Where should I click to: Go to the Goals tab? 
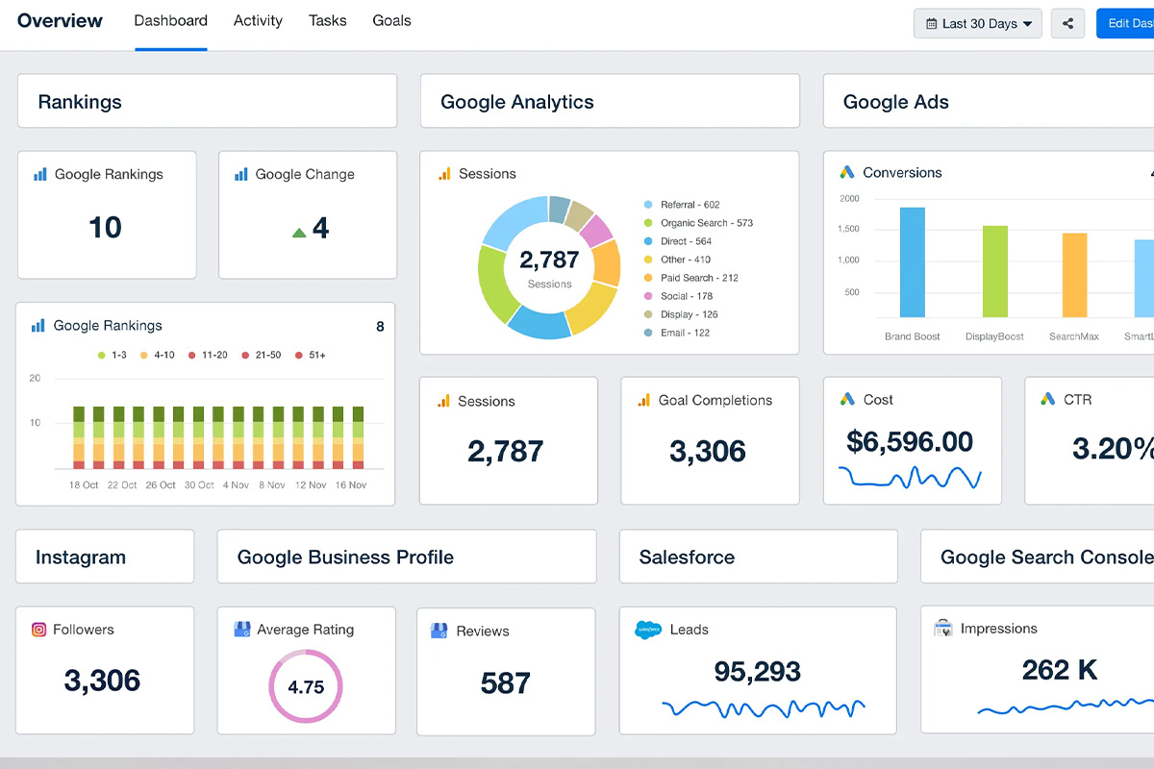tap(391, 20)
